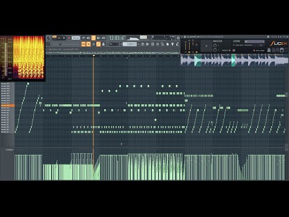This screenshot has width=289, height=217.
Task: Click the document-page icon in the view toolbar
Action: (167, 44)
